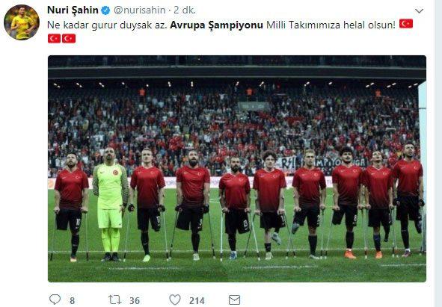Click the first flag emoji on second line
The width and height of the screenshot is (442, 307).
click(x=54, y=38)
